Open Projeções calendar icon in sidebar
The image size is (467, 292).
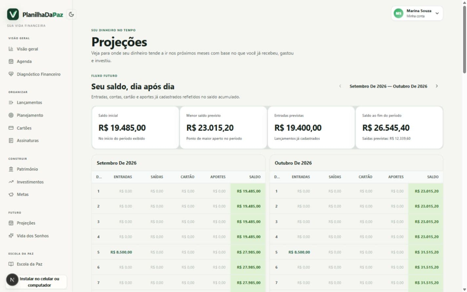11,223
